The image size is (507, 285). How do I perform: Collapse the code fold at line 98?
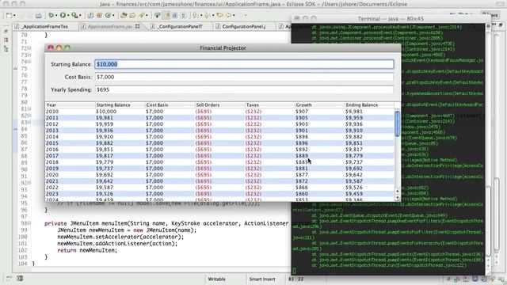coord(29,223)
